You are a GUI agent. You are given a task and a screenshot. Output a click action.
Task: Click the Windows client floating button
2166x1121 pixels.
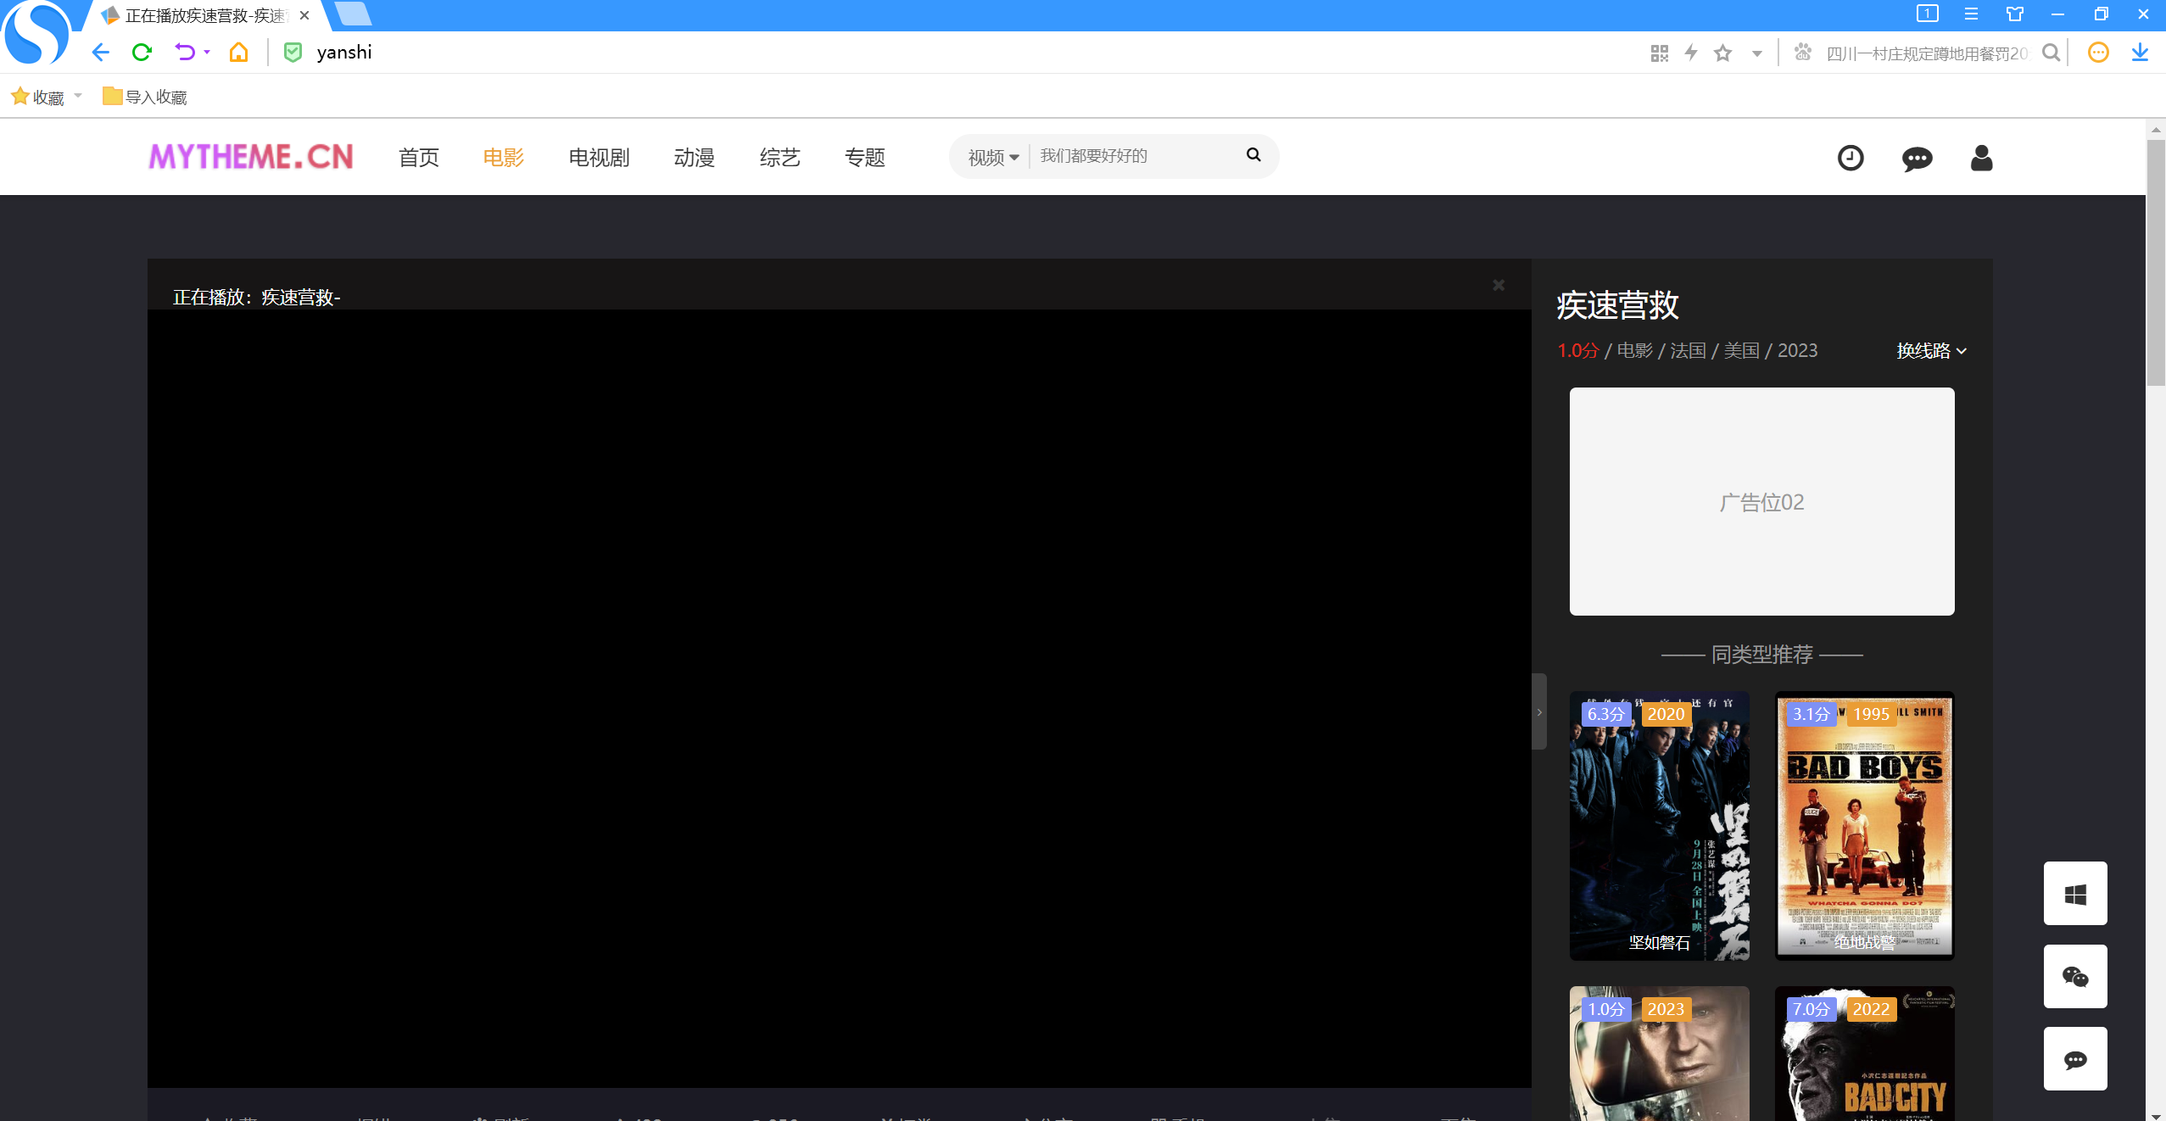(2074, 894)
